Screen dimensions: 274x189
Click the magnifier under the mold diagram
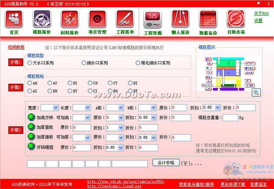[256, 93]
